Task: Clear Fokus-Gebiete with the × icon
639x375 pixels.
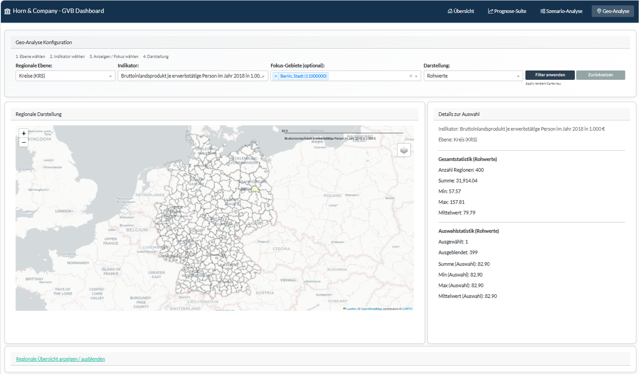Action: point(411,76)
